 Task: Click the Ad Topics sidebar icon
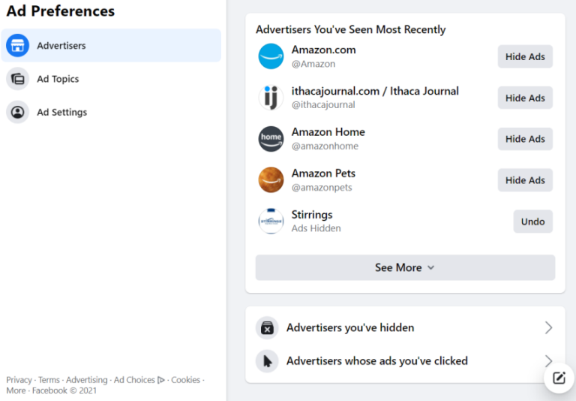[17, 79]
